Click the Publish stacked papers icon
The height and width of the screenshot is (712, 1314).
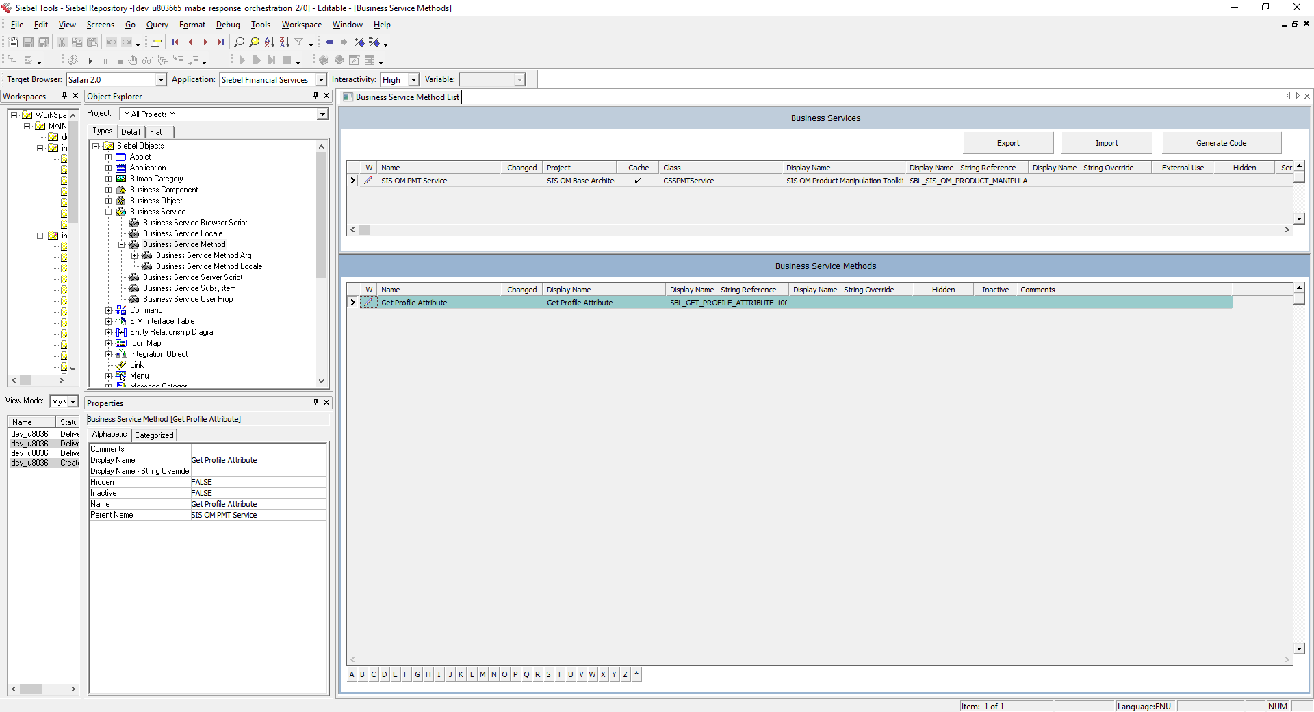click(73, 60)
